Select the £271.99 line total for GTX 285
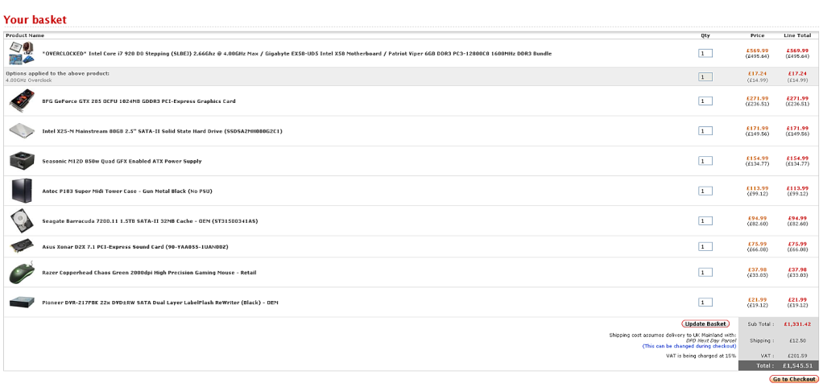Screen dimensions: 823x387 tap(796, 98)
